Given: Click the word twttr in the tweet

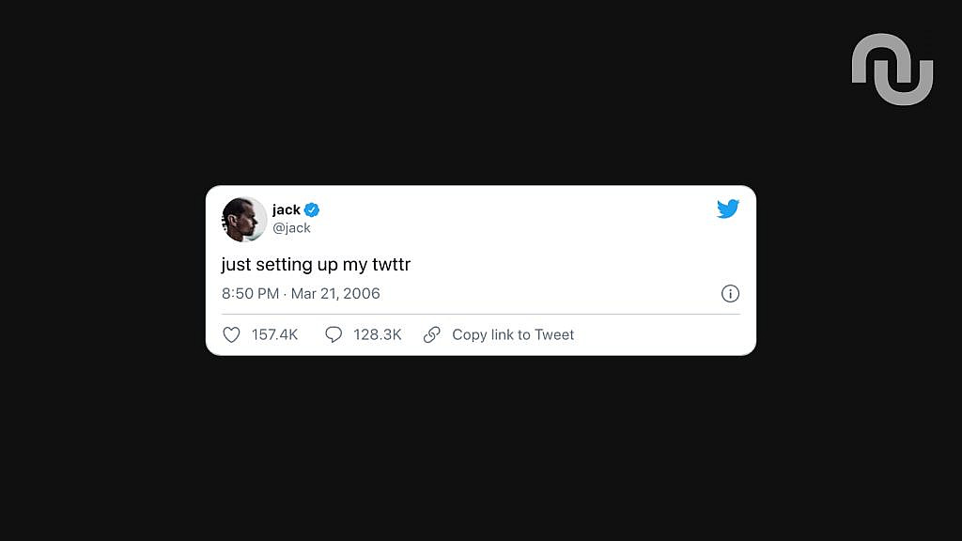Looking at the screenshot, I should pyautogui.click(x=392, y=264).
